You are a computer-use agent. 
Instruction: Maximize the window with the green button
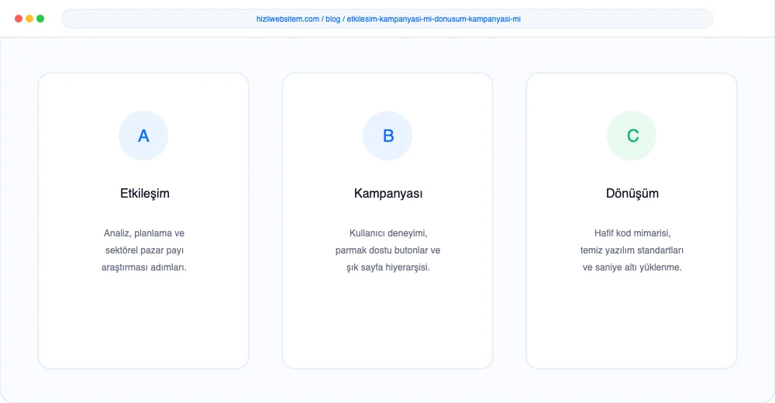pos(40,19)
